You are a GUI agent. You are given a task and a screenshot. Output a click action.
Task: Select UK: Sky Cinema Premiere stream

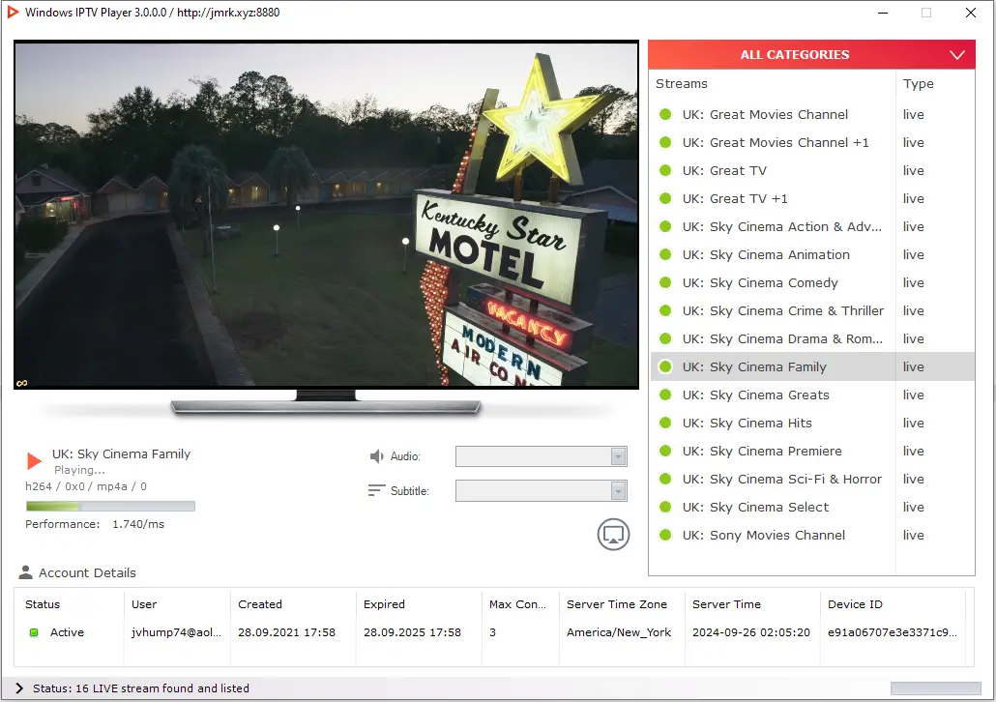tap(812, 451)
